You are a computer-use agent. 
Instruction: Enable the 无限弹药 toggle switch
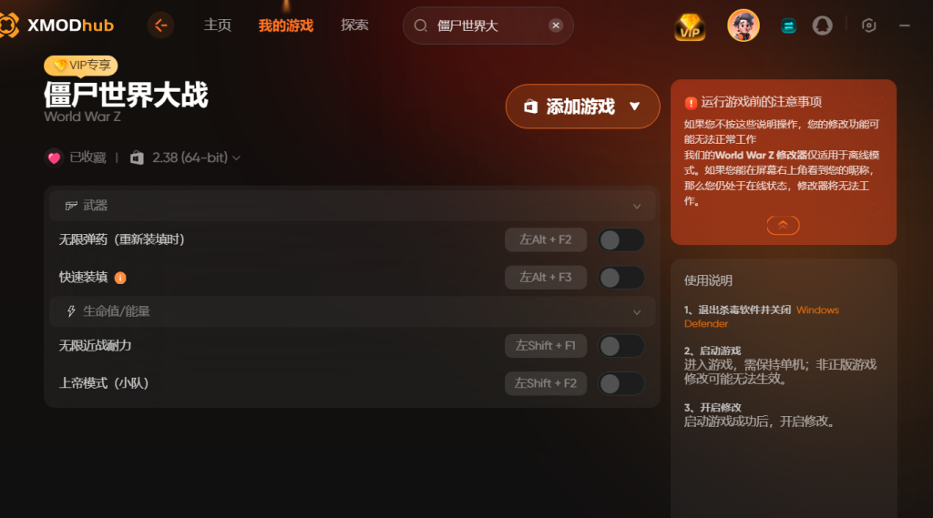[x=621, y=240]
